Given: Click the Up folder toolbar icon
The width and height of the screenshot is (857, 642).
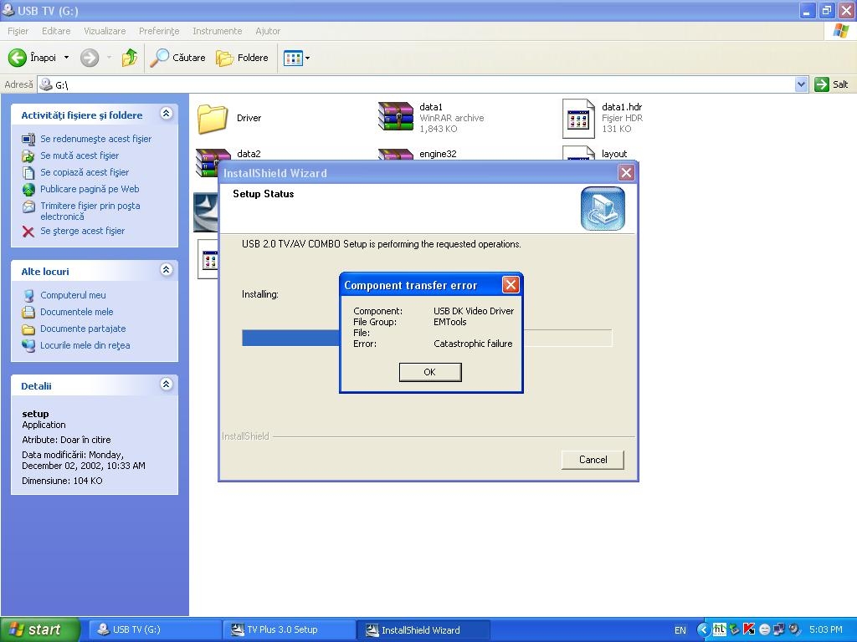Looking at the screenshot, I should (x=130, y=58).
